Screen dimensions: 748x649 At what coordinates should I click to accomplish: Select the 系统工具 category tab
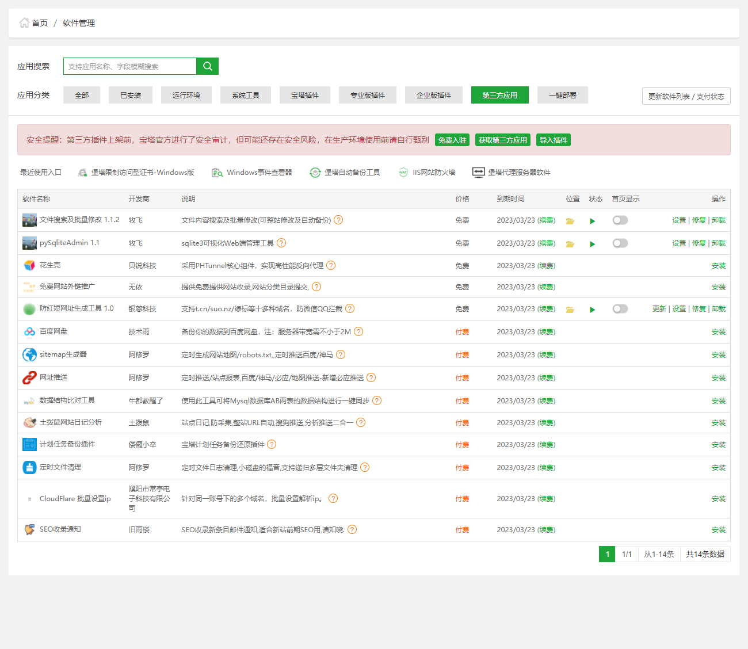click(x=246, y=95)
